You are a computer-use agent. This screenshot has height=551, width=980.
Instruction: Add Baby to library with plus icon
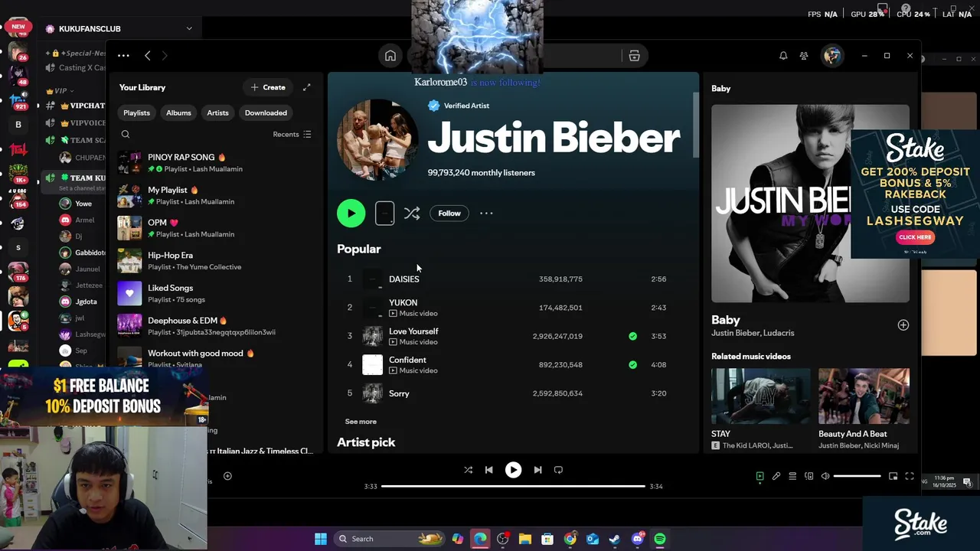[903, 325]
